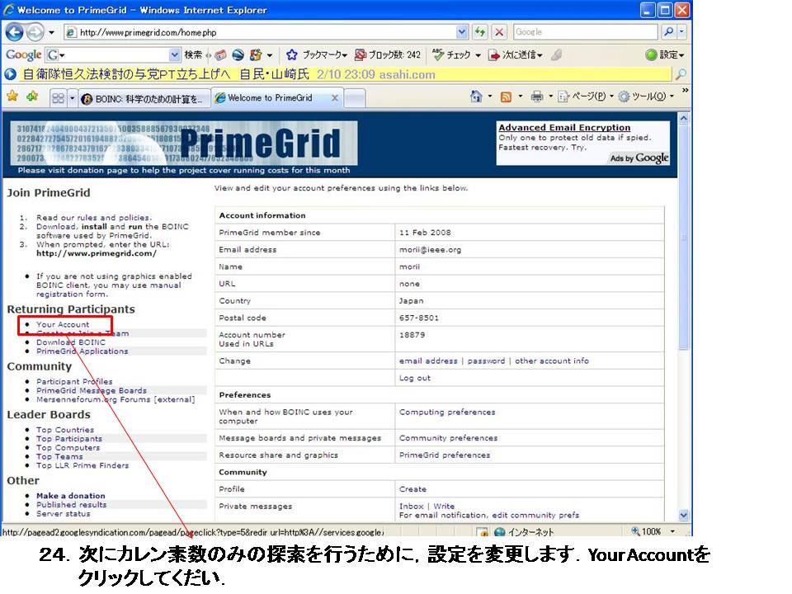This screenshot has width=792, height=594.
Task: Open the ツール(O) tools menu
Action: click(647, 96)
